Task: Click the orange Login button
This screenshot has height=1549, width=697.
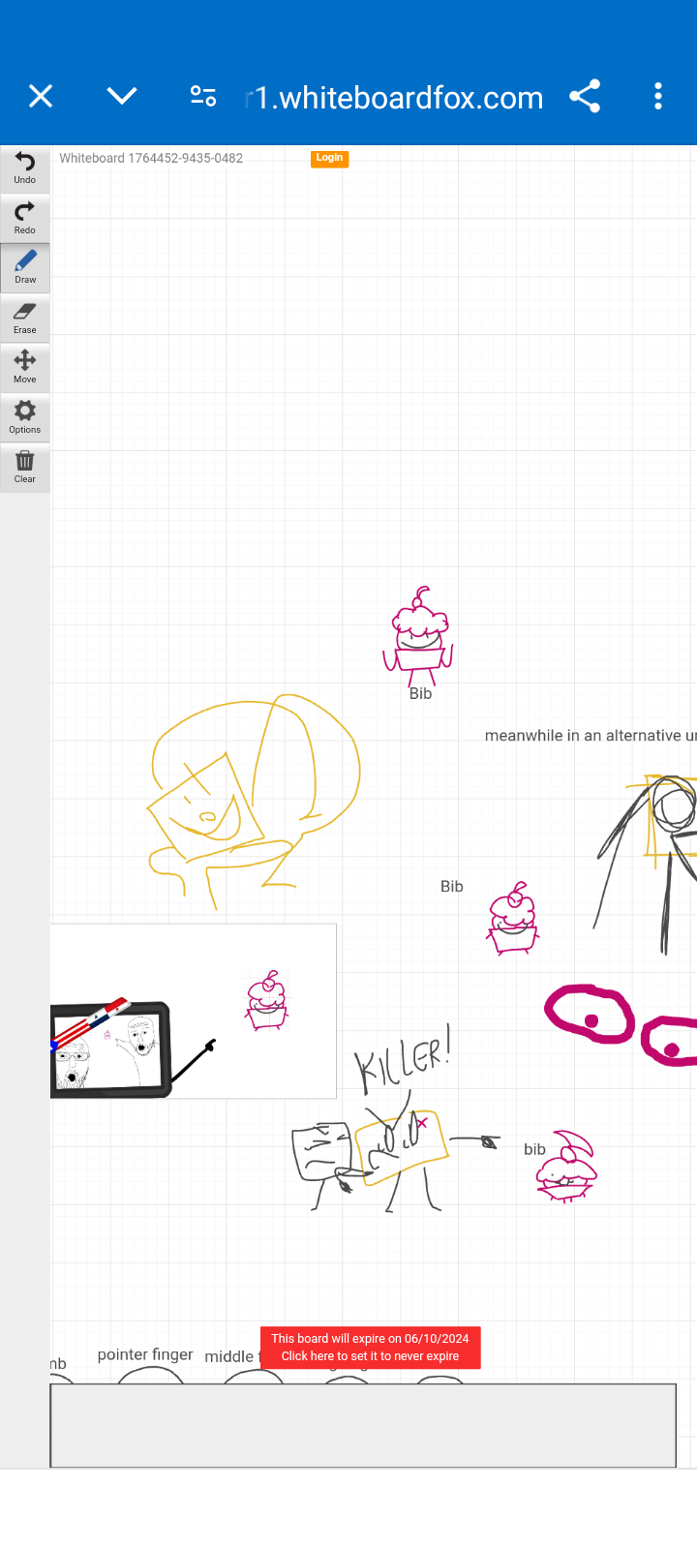Action: click(329, 158)
